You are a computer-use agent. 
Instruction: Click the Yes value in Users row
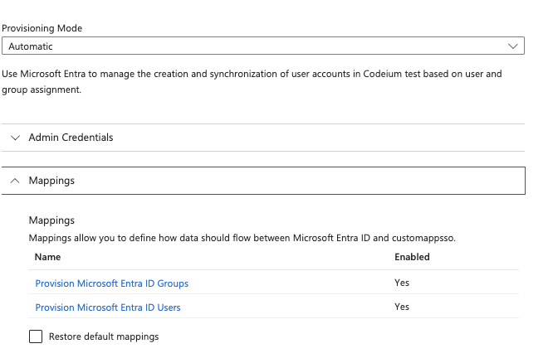pos(402,307)
